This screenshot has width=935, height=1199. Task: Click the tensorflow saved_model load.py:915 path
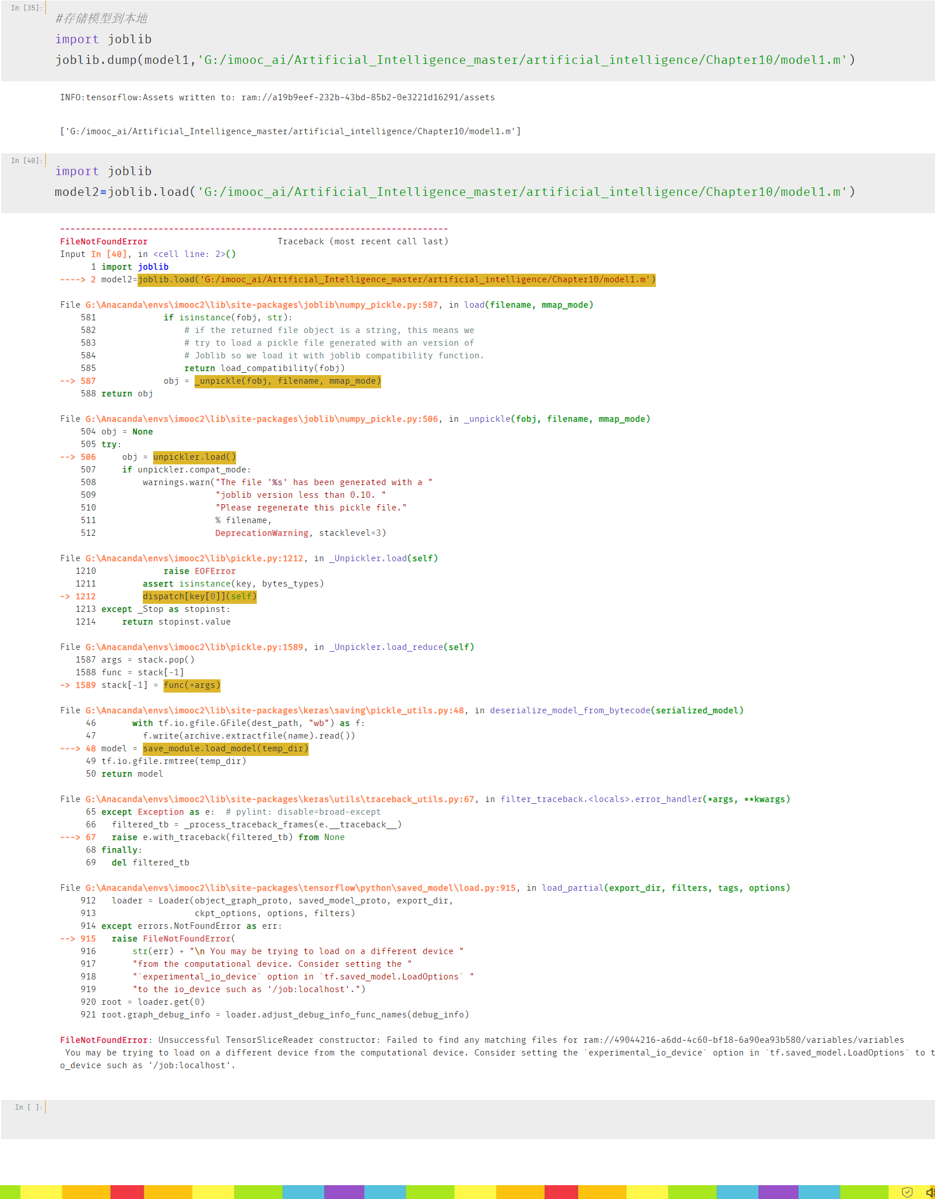(301, 888)
